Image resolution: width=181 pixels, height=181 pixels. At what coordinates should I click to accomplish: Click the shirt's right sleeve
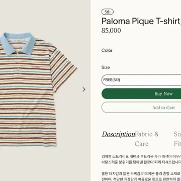point(63,69)
